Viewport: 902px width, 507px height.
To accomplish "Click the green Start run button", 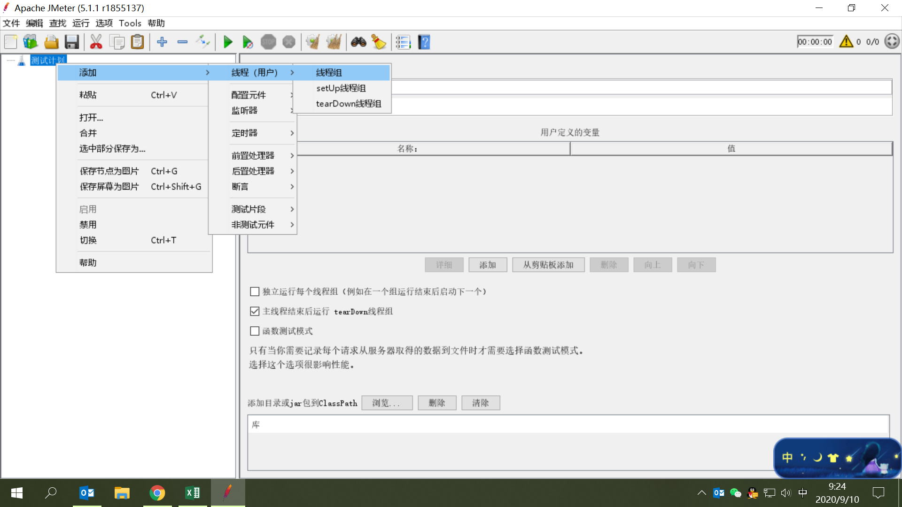I will pyautogui.click(x=228, y=42).
